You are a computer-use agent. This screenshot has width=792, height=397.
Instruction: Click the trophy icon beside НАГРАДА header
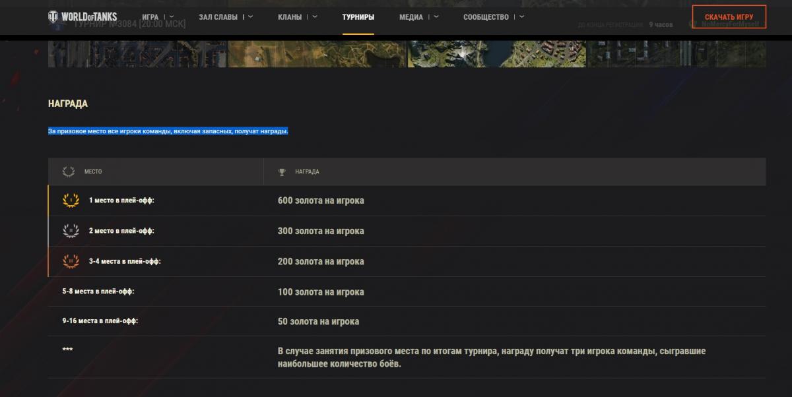[x=282, y=172]
